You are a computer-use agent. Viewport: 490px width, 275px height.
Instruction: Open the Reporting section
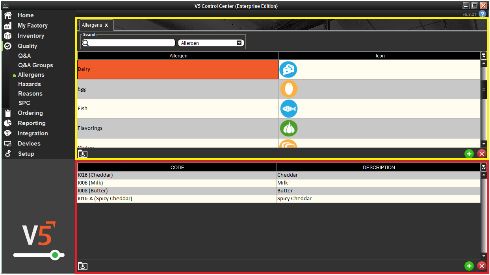(31, 123)
